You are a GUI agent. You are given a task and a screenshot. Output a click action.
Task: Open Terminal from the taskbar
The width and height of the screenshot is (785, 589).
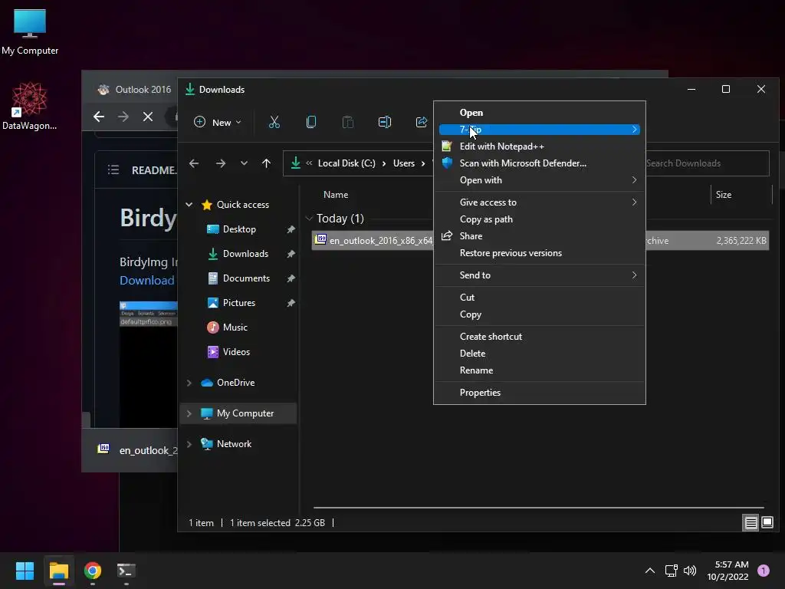[126, 571]
